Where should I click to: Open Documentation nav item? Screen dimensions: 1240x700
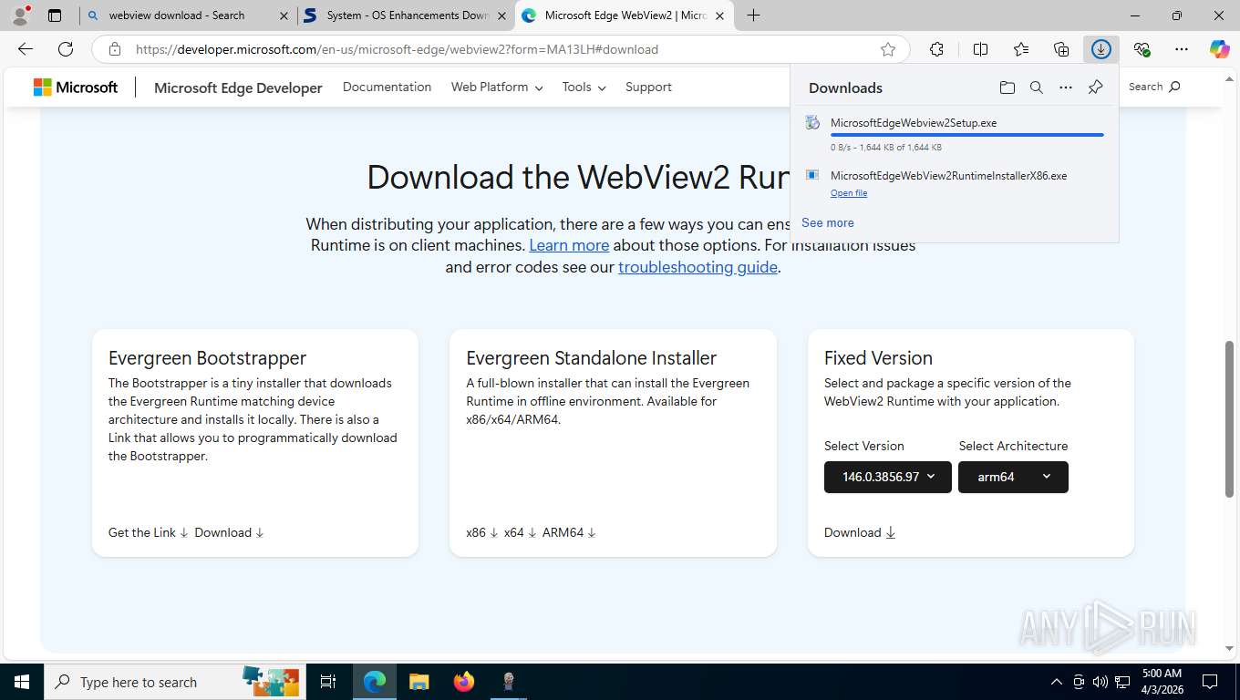click(x=387, y=87)
